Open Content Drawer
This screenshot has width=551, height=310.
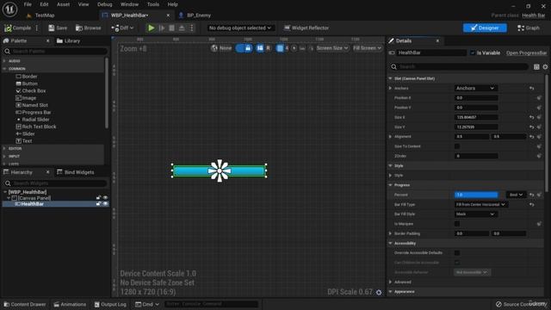(24, 304)
